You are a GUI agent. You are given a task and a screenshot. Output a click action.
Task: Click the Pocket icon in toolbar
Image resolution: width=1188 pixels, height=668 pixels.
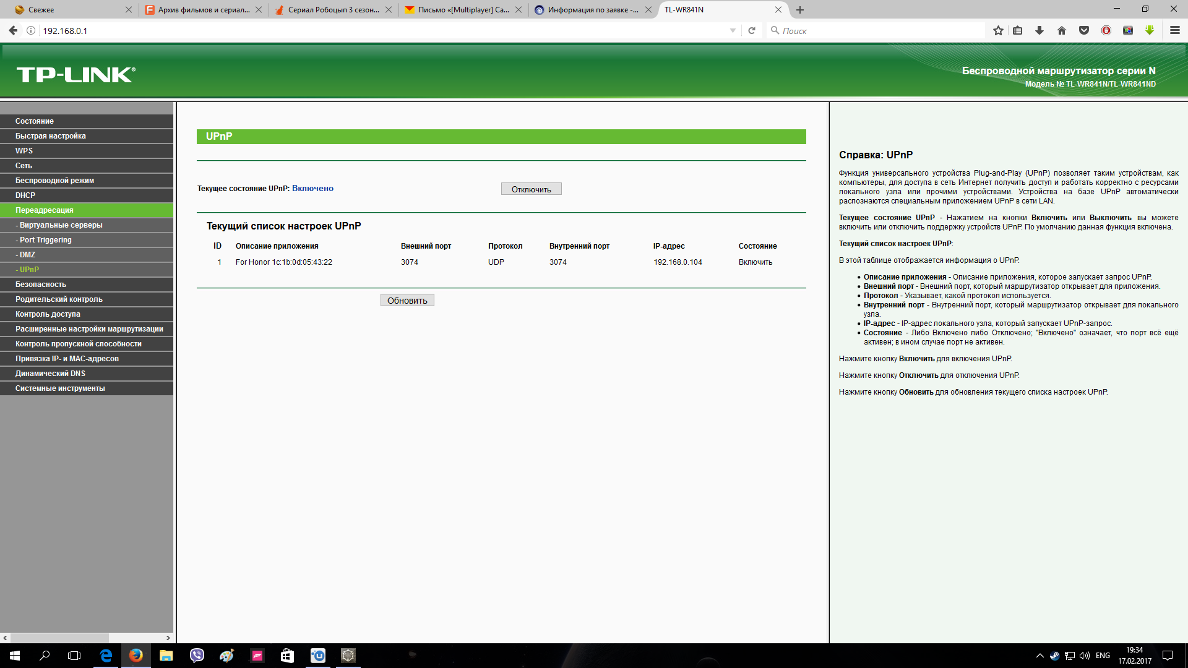pyautogui.click(x=1084, y=30)
